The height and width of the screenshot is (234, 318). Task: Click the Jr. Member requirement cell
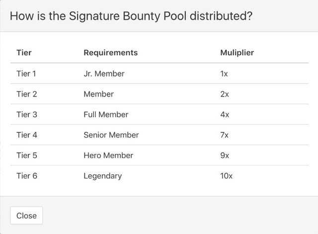tap(104, 74)
